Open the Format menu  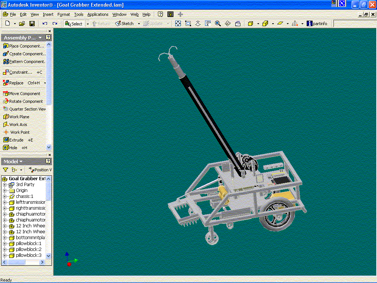[x=64, y=14]
